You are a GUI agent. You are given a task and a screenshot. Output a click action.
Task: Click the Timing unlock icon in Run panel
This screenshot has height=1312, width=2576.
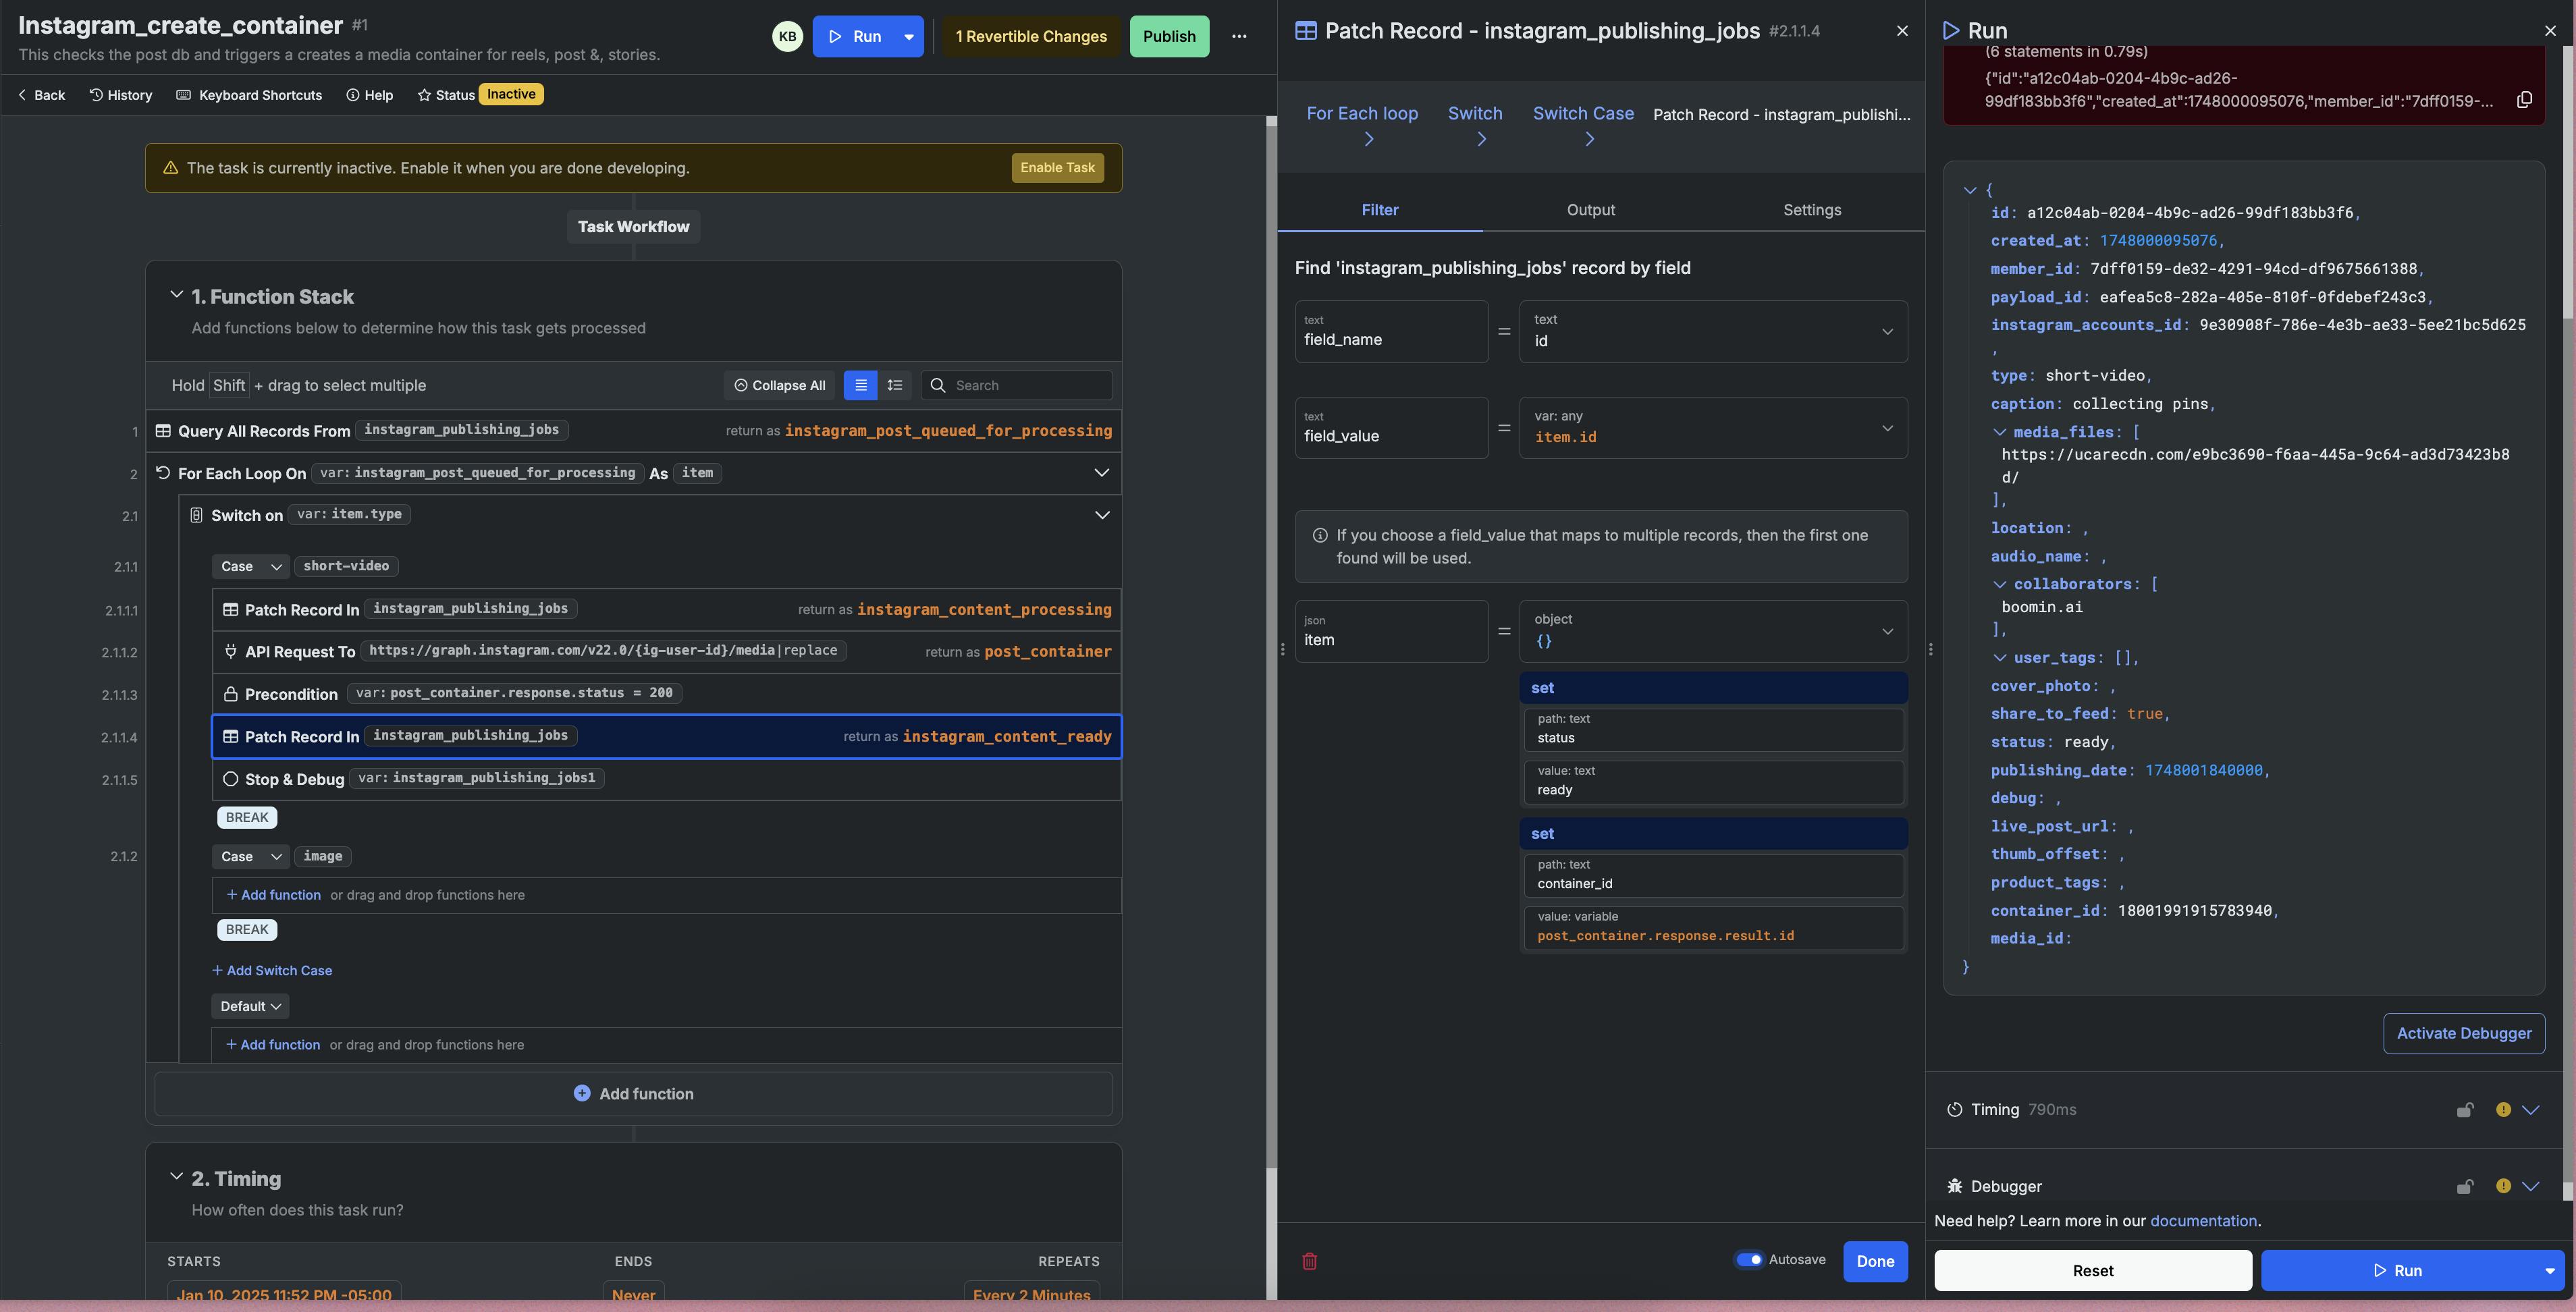click(x=2465, y=1109)
